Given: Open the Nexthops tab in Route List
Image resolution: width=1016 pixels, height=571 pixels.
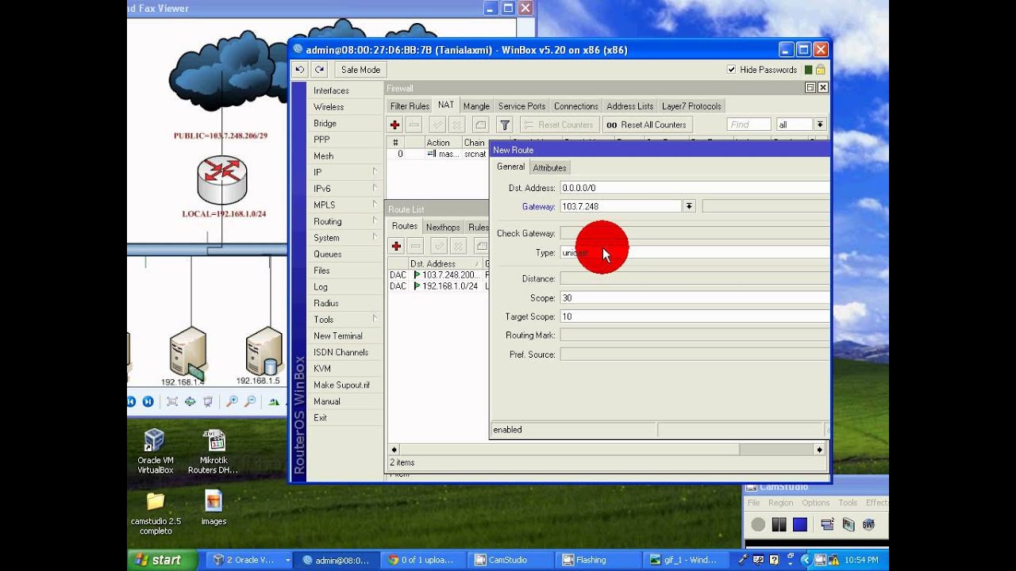Looking at the screenshot, I should pyautogui.click(x=443, y=228).
